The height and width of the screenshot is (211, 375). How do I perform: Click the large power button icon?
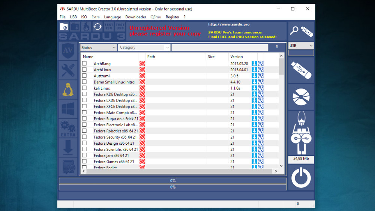pyautogui.click(x=301, y=178)
